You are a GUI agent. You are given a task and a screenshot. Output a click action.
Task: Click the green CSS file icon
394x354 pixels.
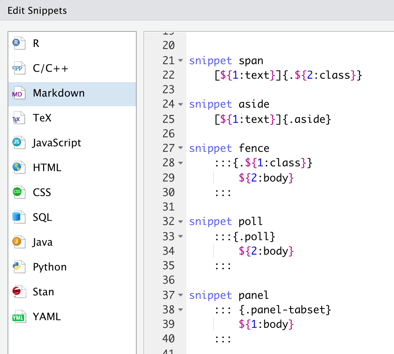pyautogui.click(x=19, y=192)
